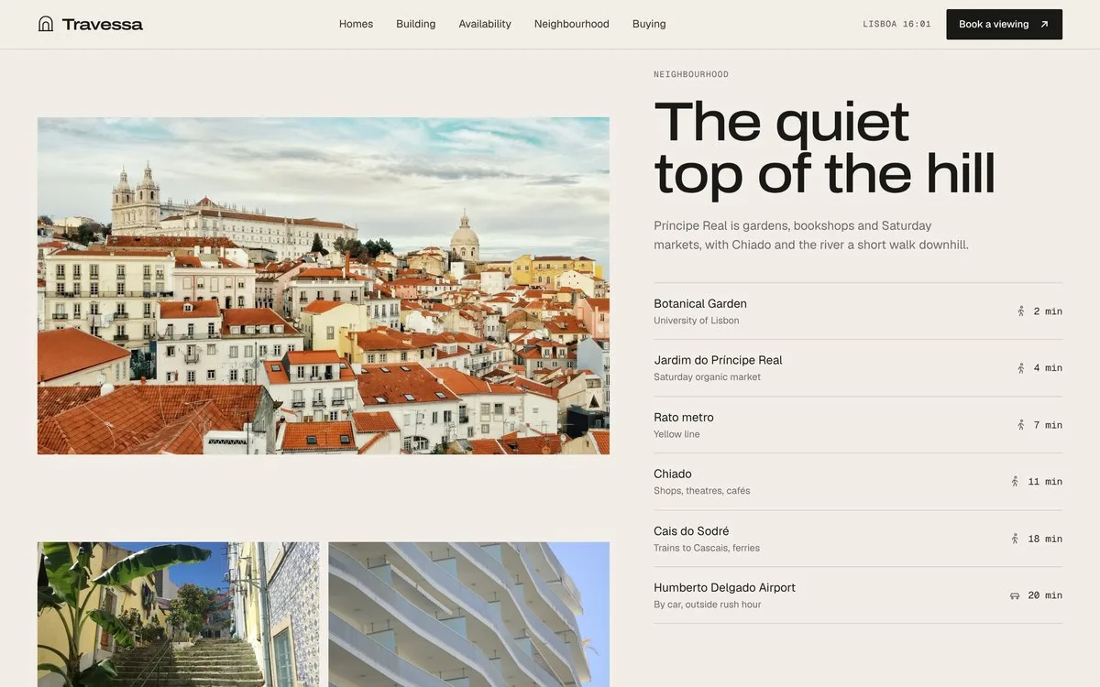Click the heading "The quiet top of the hill"

pos(825,148)
